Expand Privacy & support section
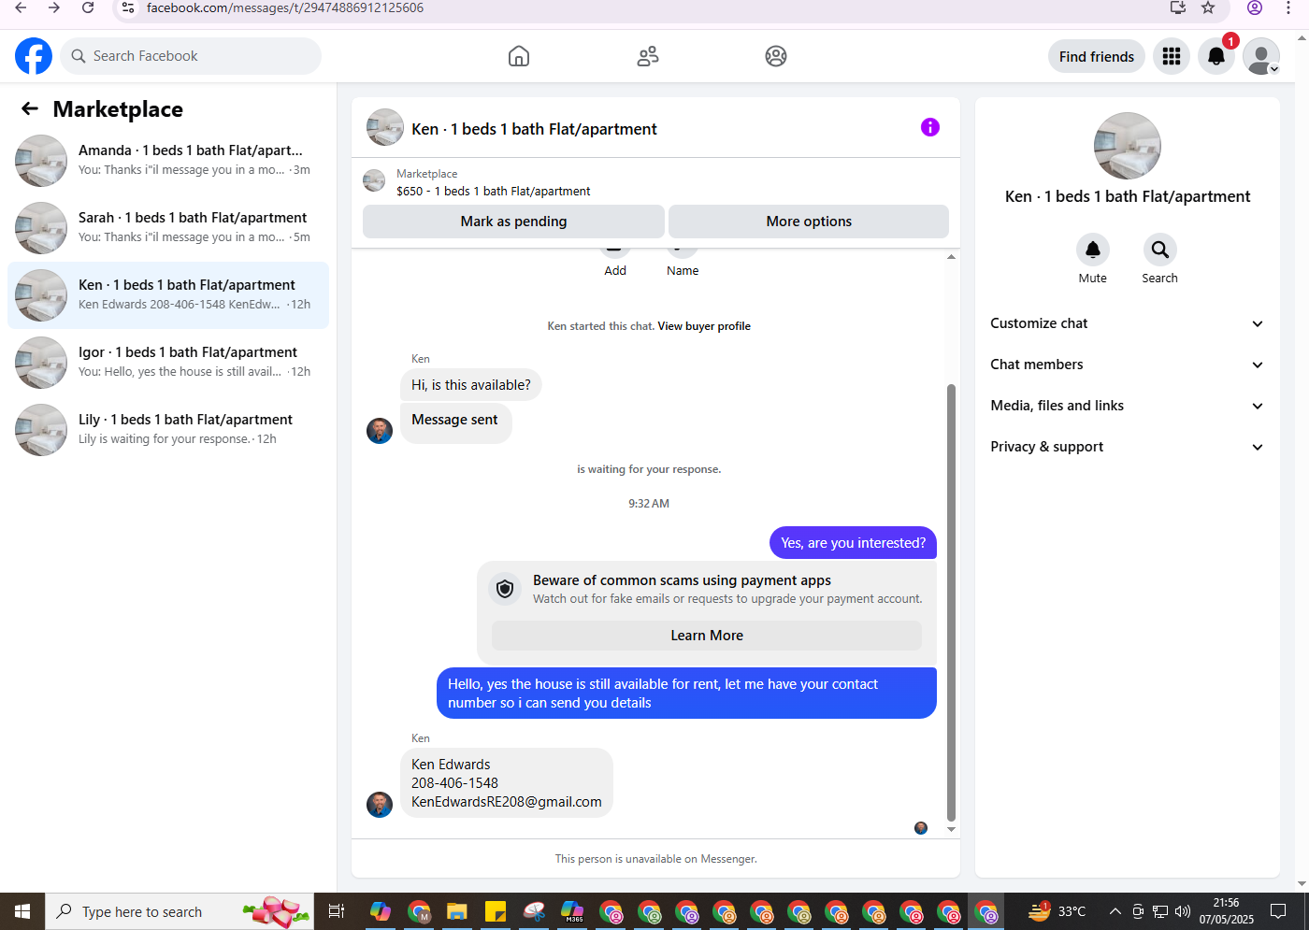Image resolution: width=1309 pixels, height=930 pixels. pos(1127,447)
